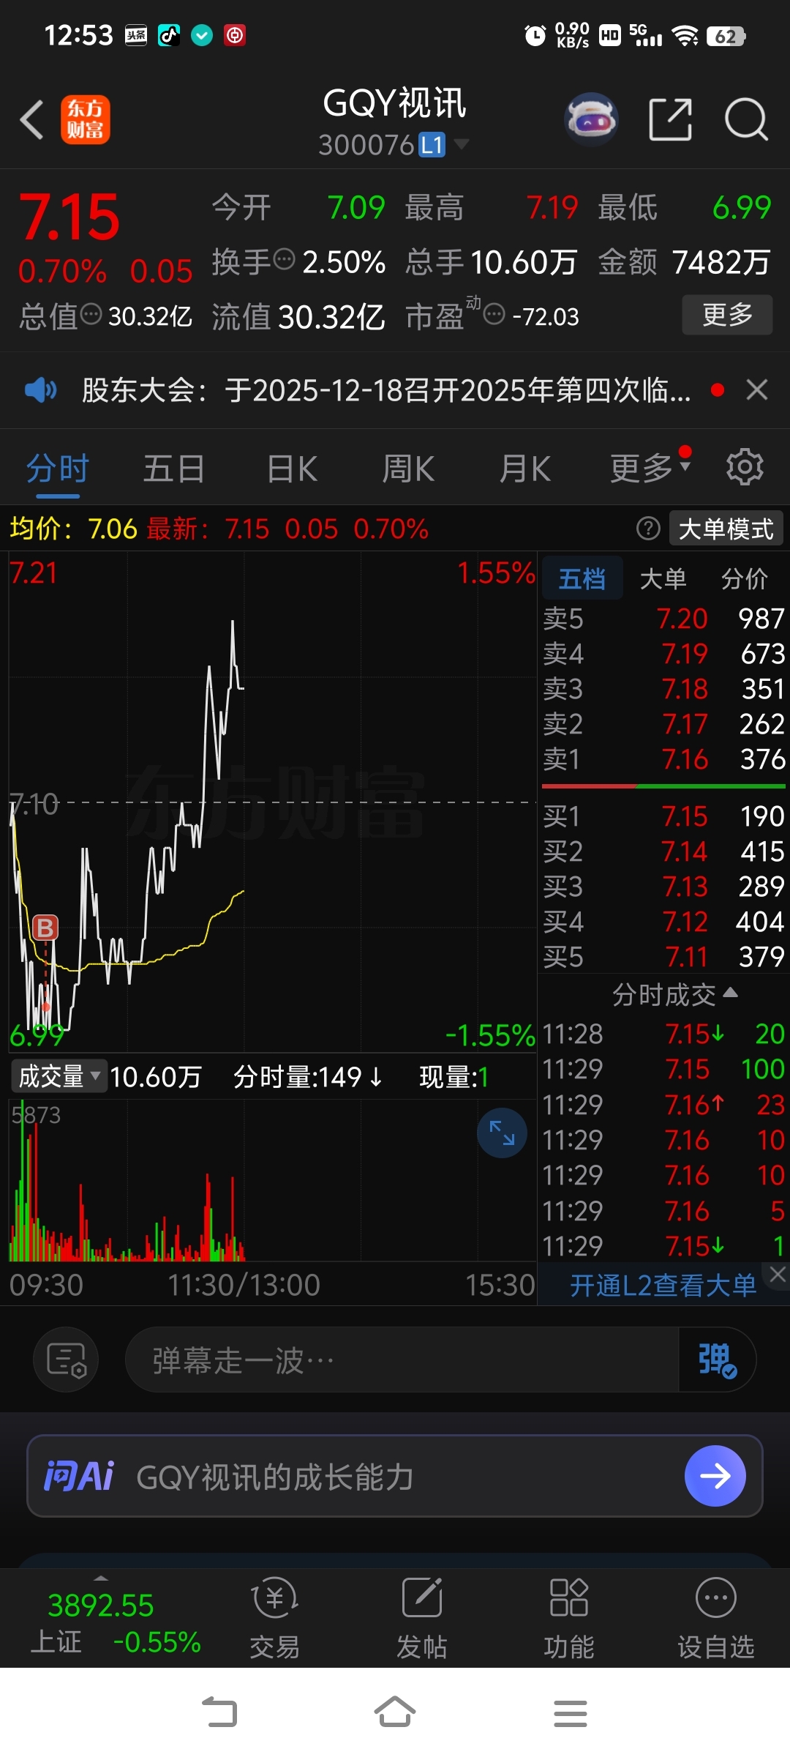Collapse the 分时成交 section arrow
This screenshot has height=1760, width=790.
[x=730, y=993]
